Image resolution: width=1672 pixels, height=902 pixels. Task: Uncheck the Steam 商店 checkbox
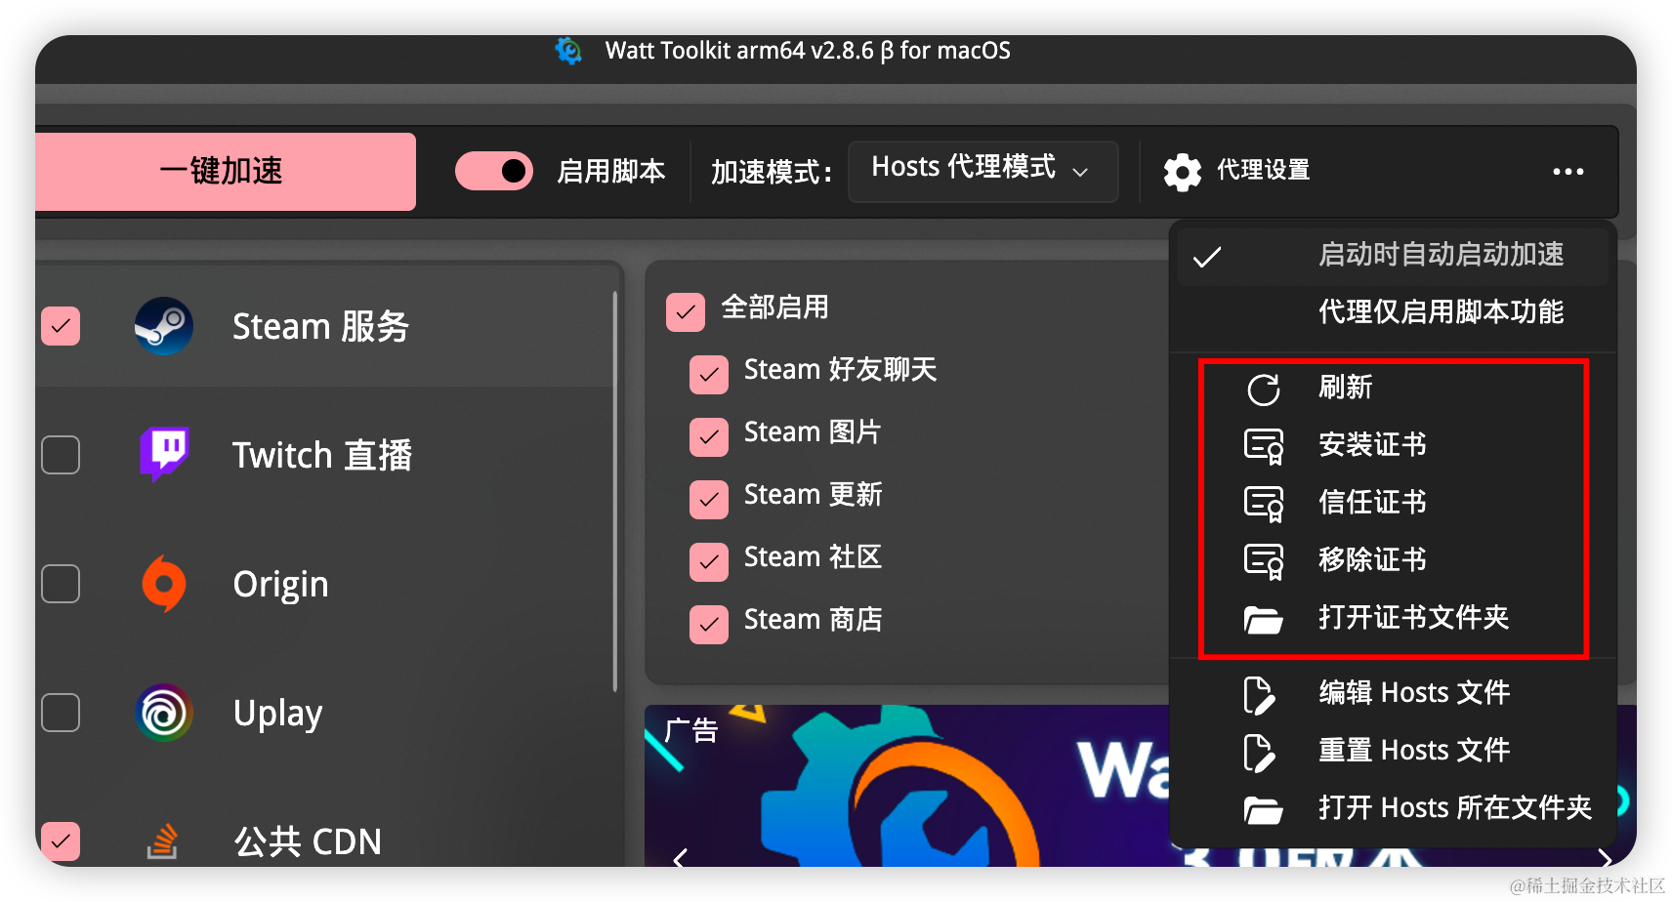click(x=709, y=625)
